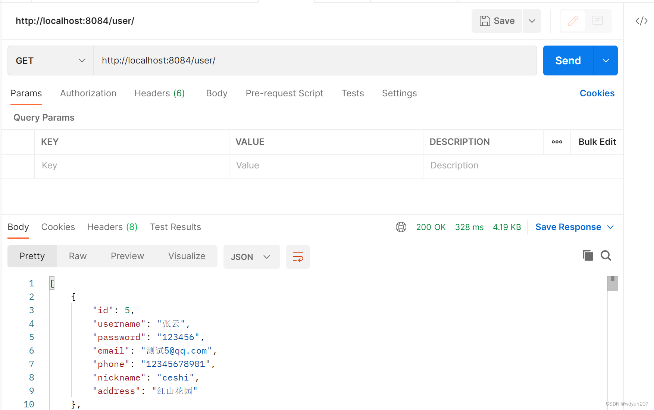Switch response view to Raw
Viewport: 654px width, 410px height.
pyautogui.click(x=77, y=256)
